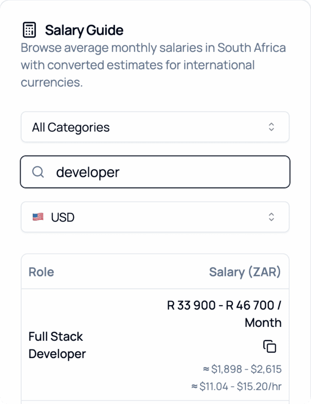Click the chevron on the All Categories selector

[272, 127]
